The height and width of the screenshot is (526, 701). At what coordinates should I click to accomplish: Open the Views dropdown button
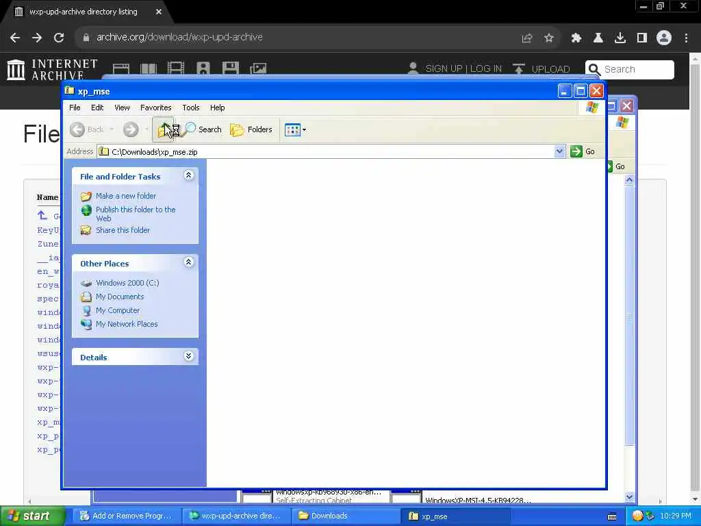[x=296, y=129]
